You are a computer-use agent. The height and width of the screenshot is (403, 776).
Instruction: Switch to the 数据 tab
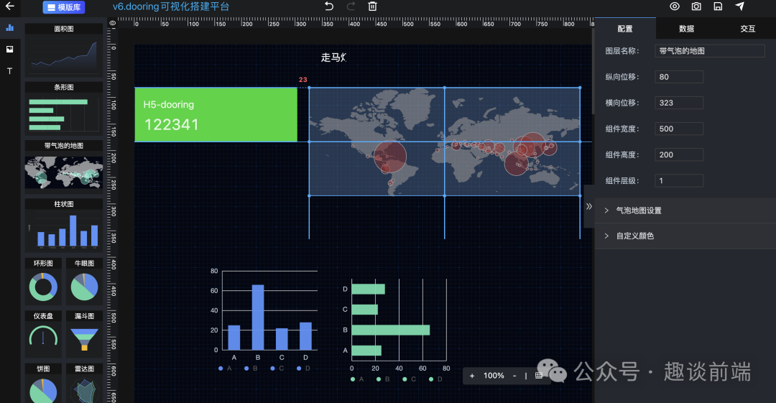[686, 29]
